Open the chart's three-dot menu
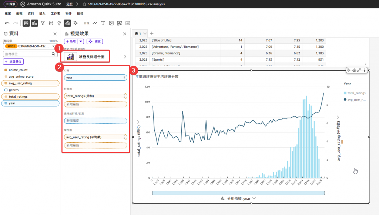 click(365, 70)
